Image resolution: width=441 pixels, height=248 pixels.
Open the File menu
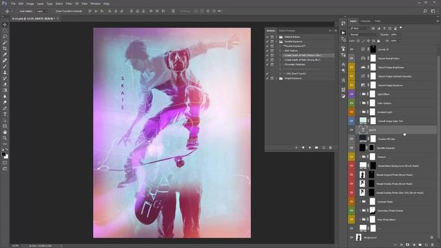13,3
